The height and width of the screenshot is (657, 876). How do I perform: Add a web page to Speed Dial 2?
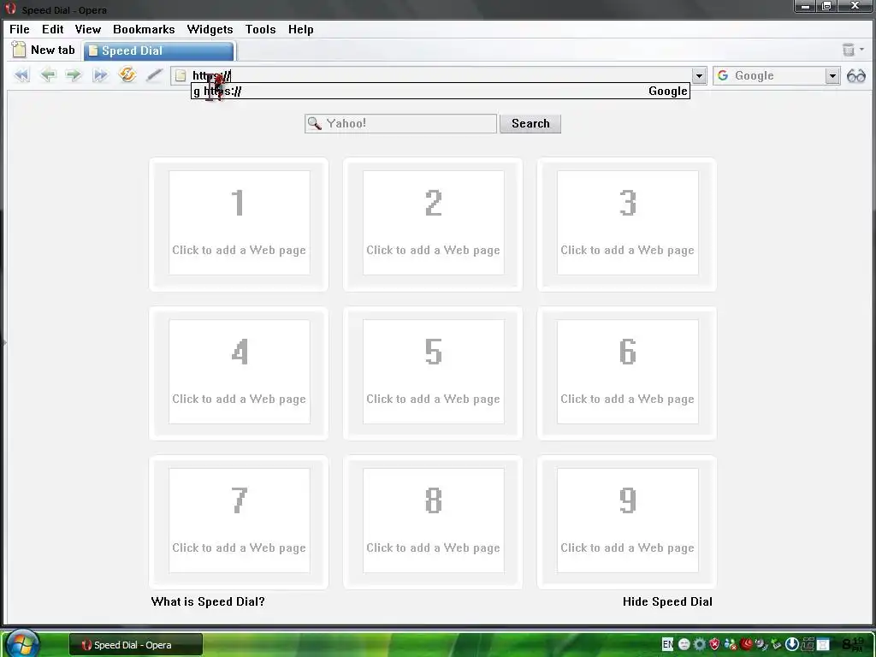[433, 223]
